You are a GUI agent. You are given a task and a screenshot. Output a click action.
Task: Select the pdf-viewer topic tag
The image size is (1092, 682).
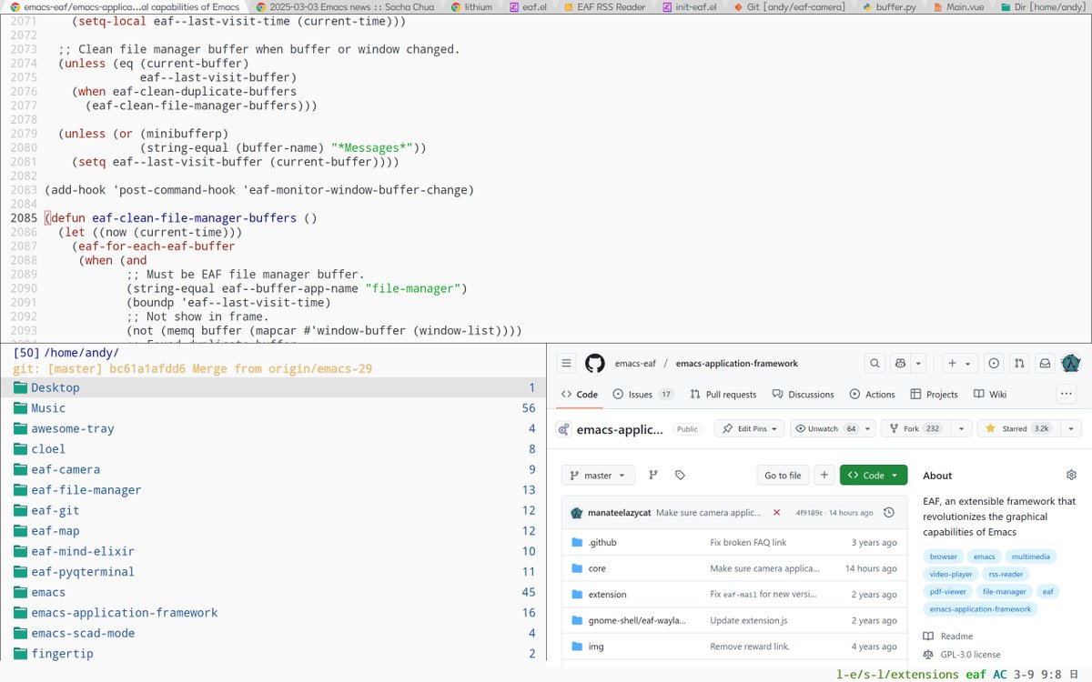947,591
